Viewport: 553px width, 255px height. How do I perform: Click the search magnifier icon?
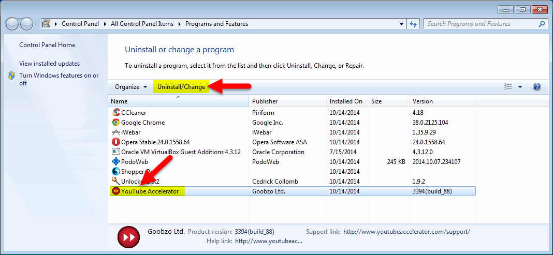tap(542, 24)
